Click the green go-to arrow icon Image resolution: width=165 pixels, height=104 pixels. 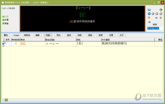(x=149, y=22)
